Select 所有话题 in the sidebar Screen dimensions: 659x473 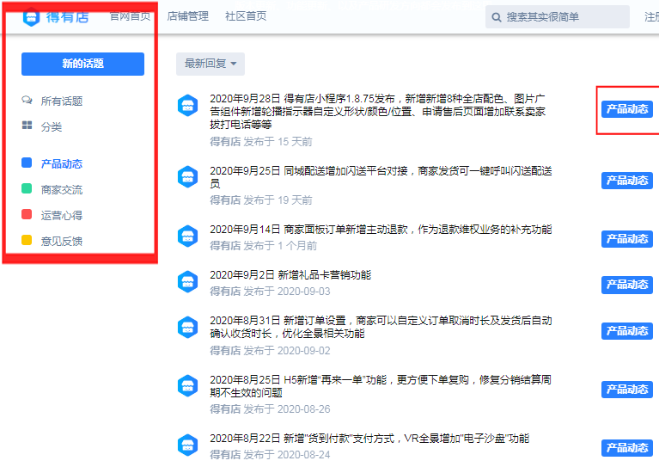tap(61, 101)
